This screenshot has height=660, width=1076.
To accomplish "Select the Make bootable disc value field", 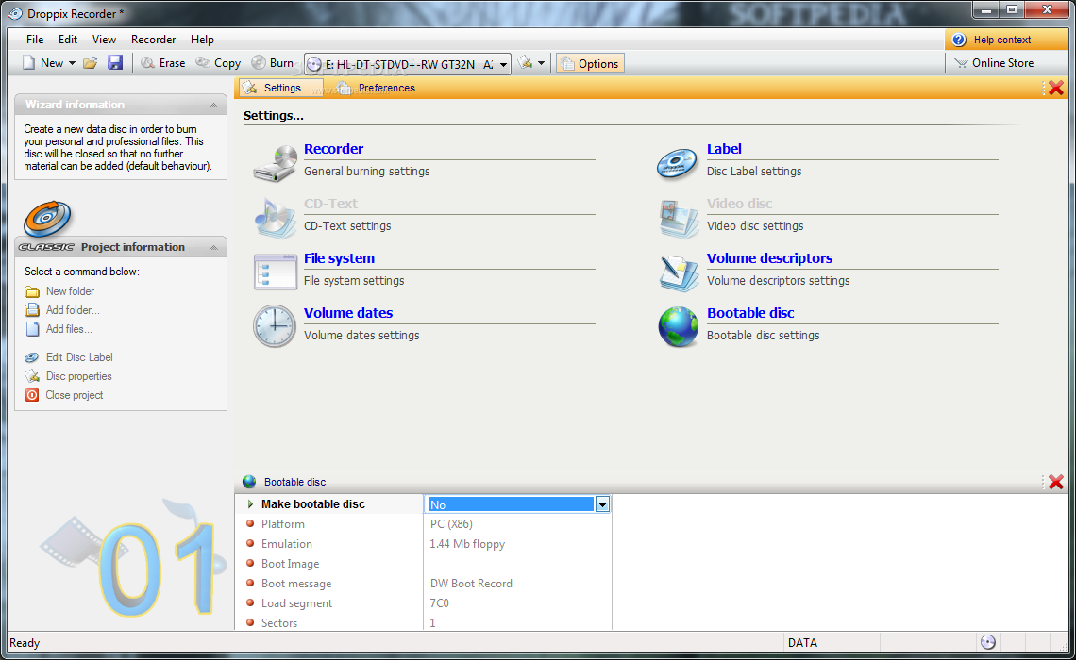I will pyautogui.click(x=512, y=505).
